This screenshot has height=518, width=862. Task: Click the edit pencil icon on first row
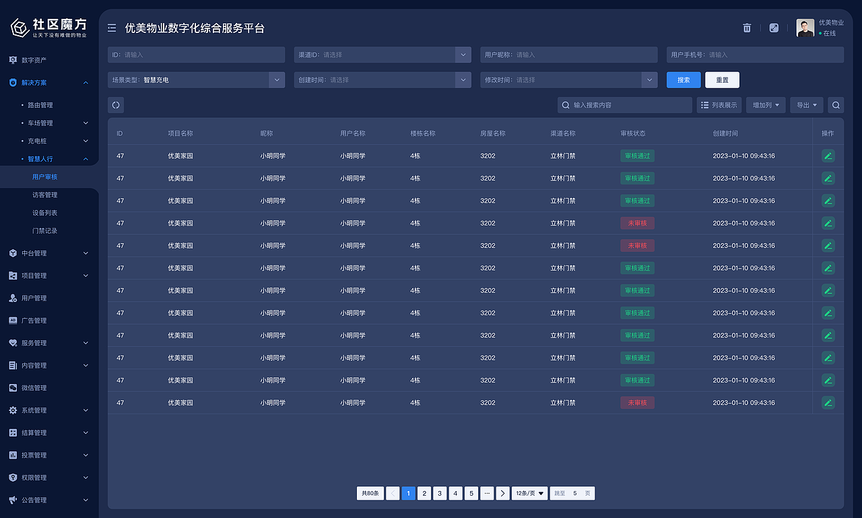click(x=828, y=156)
